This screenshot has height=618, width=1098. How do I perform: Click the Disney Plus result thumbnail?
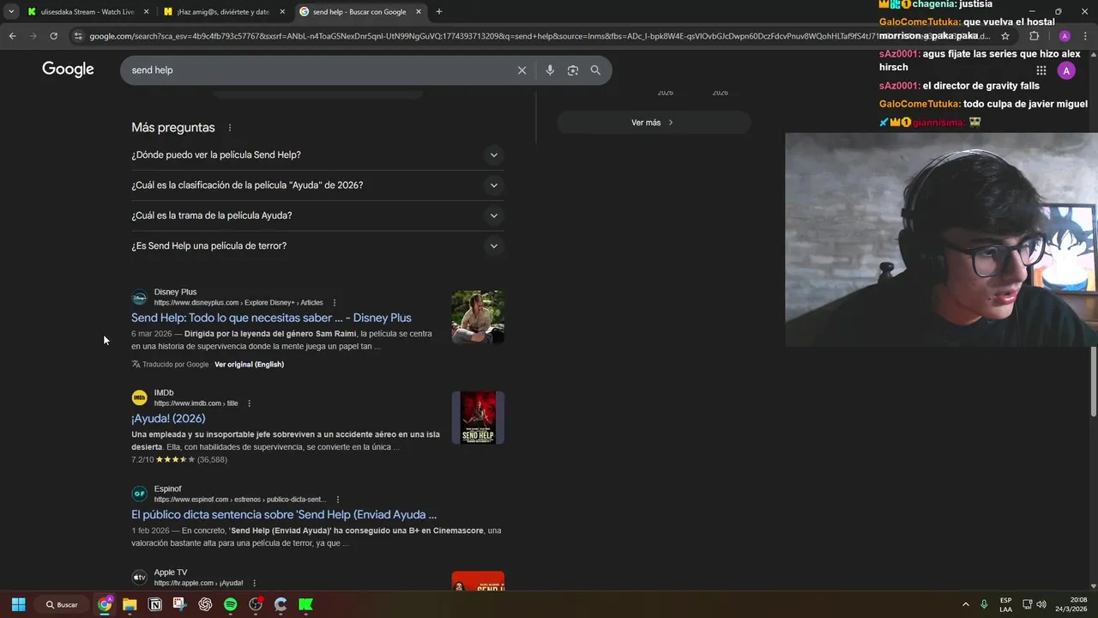point(478,317)
